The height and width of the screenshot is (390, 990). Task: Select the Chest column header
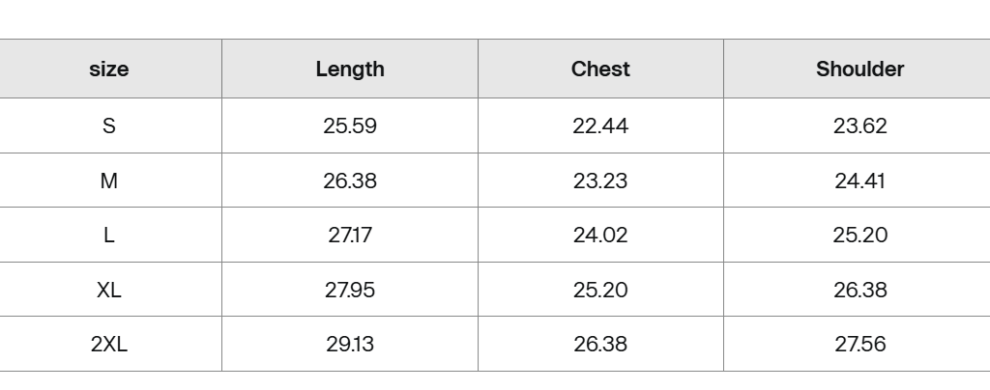[x=600, y=70]
